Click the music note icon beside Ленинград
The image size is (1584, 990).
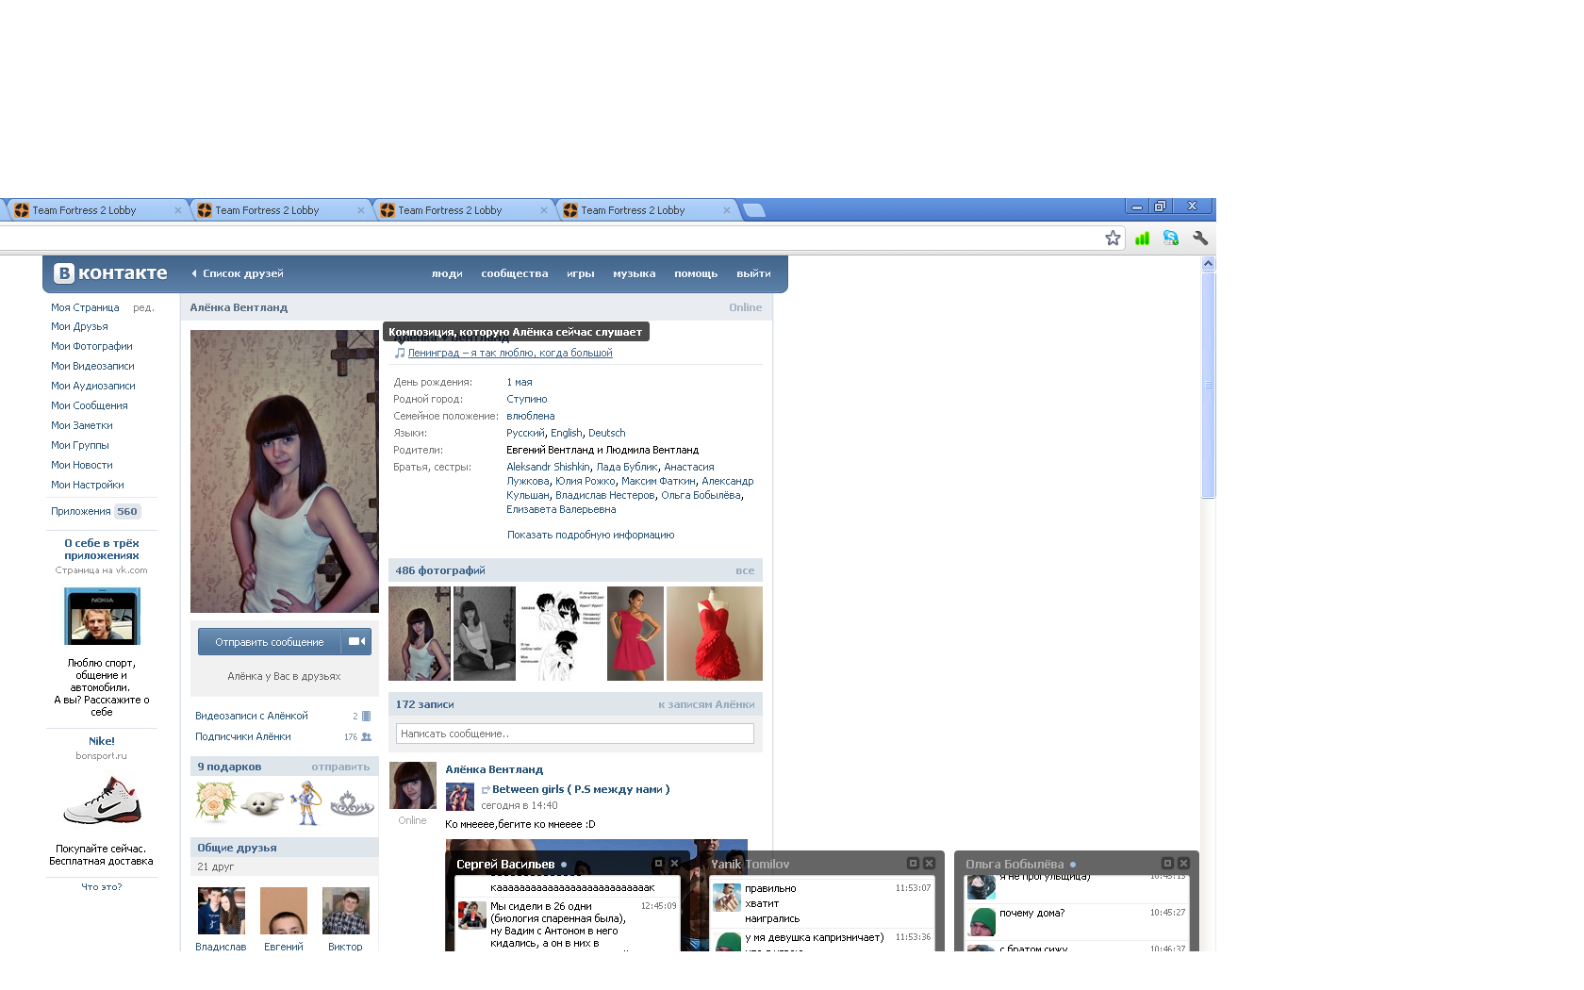point(400,353)
